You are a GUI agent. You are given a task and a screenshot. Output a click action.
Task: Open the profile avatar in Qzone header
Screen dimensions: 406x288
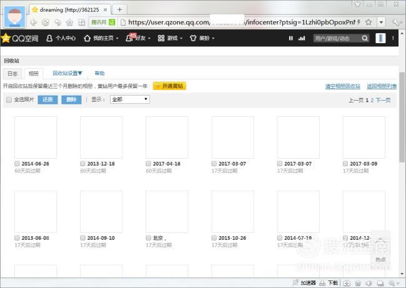380,38
